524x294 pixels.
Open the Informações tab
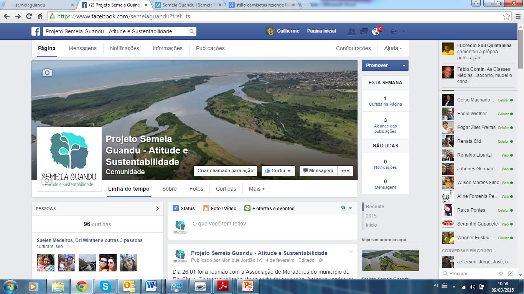point(168,48)
